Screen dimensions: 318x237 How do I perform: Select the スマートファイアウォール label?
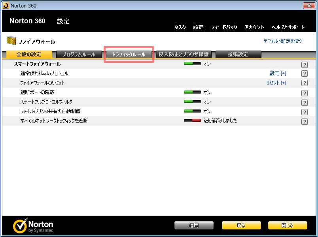click(37, 64)
